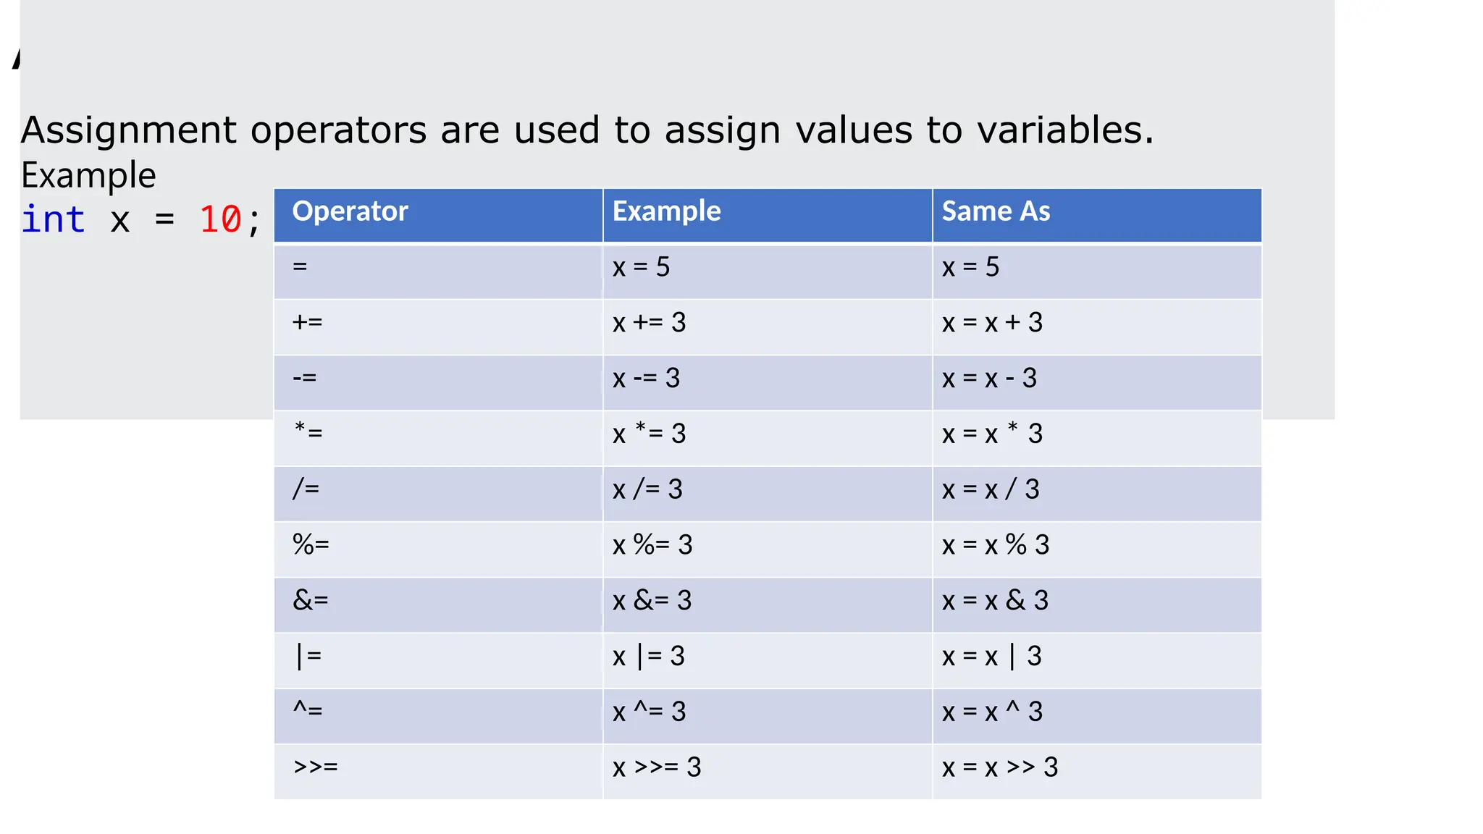1483x834 pixels.
Task: Select the -= operator cell
Action: point(305,379)
